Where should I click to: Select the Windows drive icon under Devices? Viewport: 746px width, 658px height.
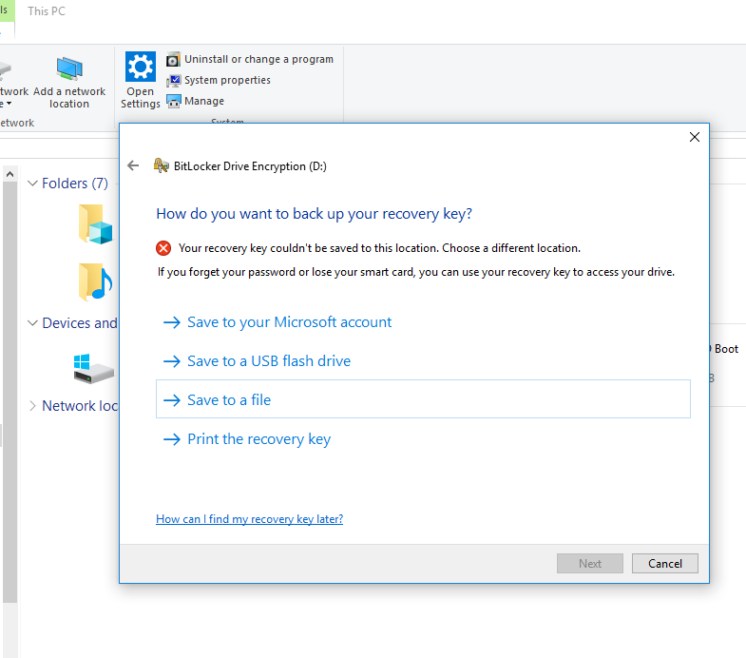(94, 369)
